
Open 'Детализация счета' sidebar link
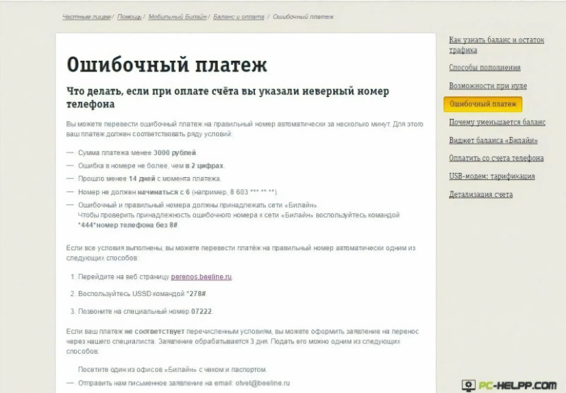tap(481, 194)
